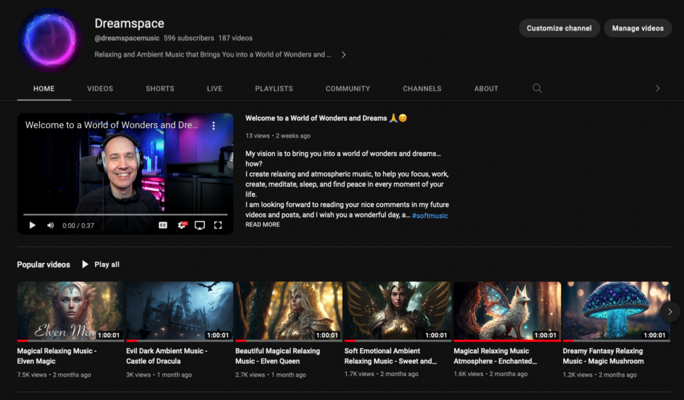Click title 'Beautiful Magical Relaxing Music - Elven Queen'
Image resolution: width=684 pixels, height=400 pixels.
(x=277, y=356)
